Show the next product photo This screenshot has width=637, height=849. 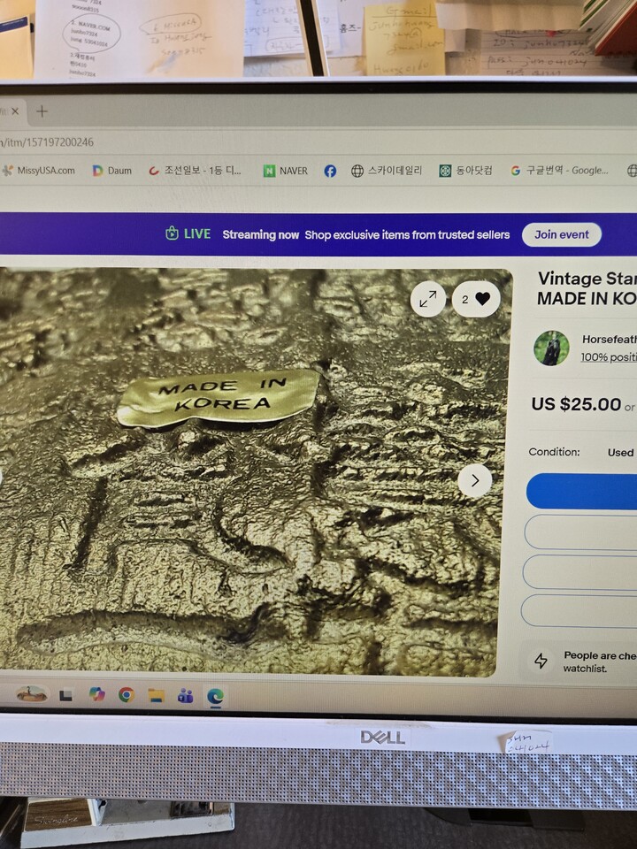click(x=474, y=480)
